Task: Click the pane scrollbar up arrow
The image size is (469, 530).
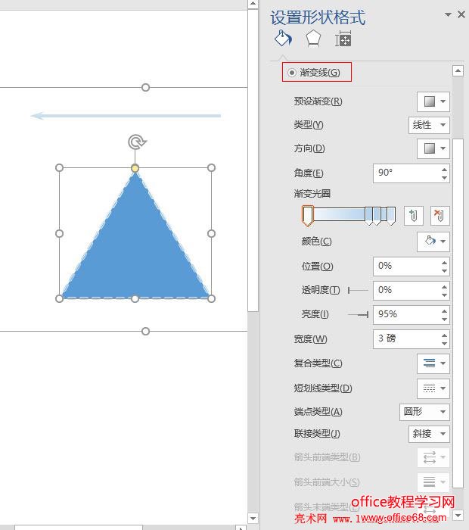Action: pos(458,70)
